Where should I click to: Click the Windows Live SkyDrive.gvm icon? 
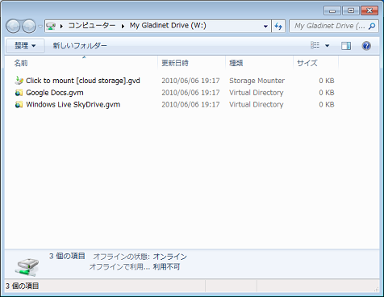[19, 104]
